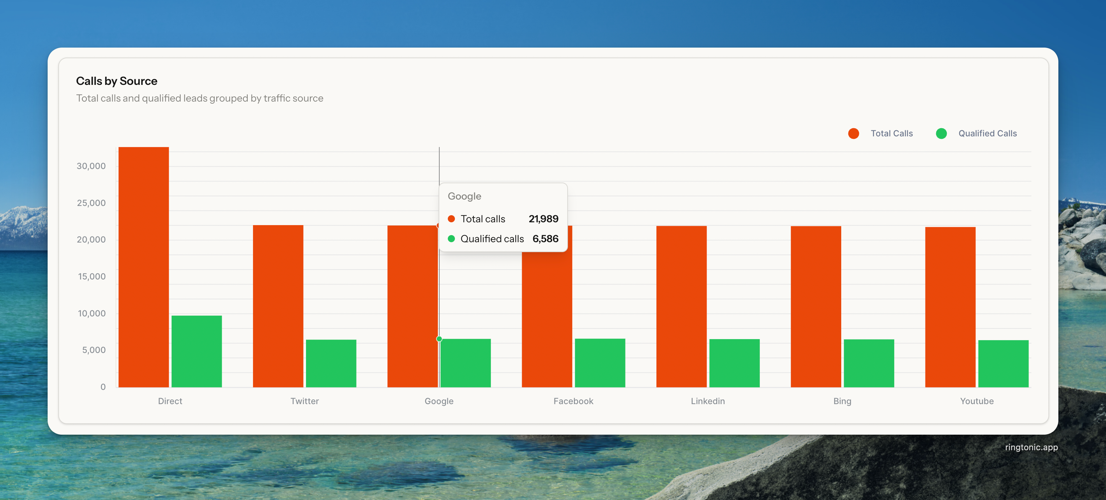The width and height of the screenshot is (1106, 500).
Task: Select the Twitter orange total calls bar
Action: [x=278, y=306]
